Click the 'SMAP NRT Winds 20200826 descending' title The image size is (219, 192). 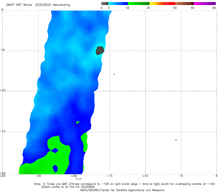coord(38,5)
